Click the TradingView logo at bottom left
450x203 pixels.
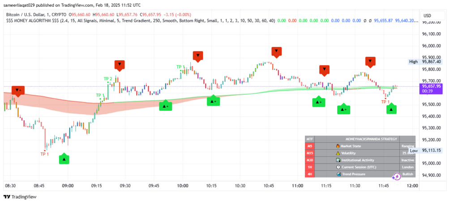pyautogui.click(x=20, y=197)
